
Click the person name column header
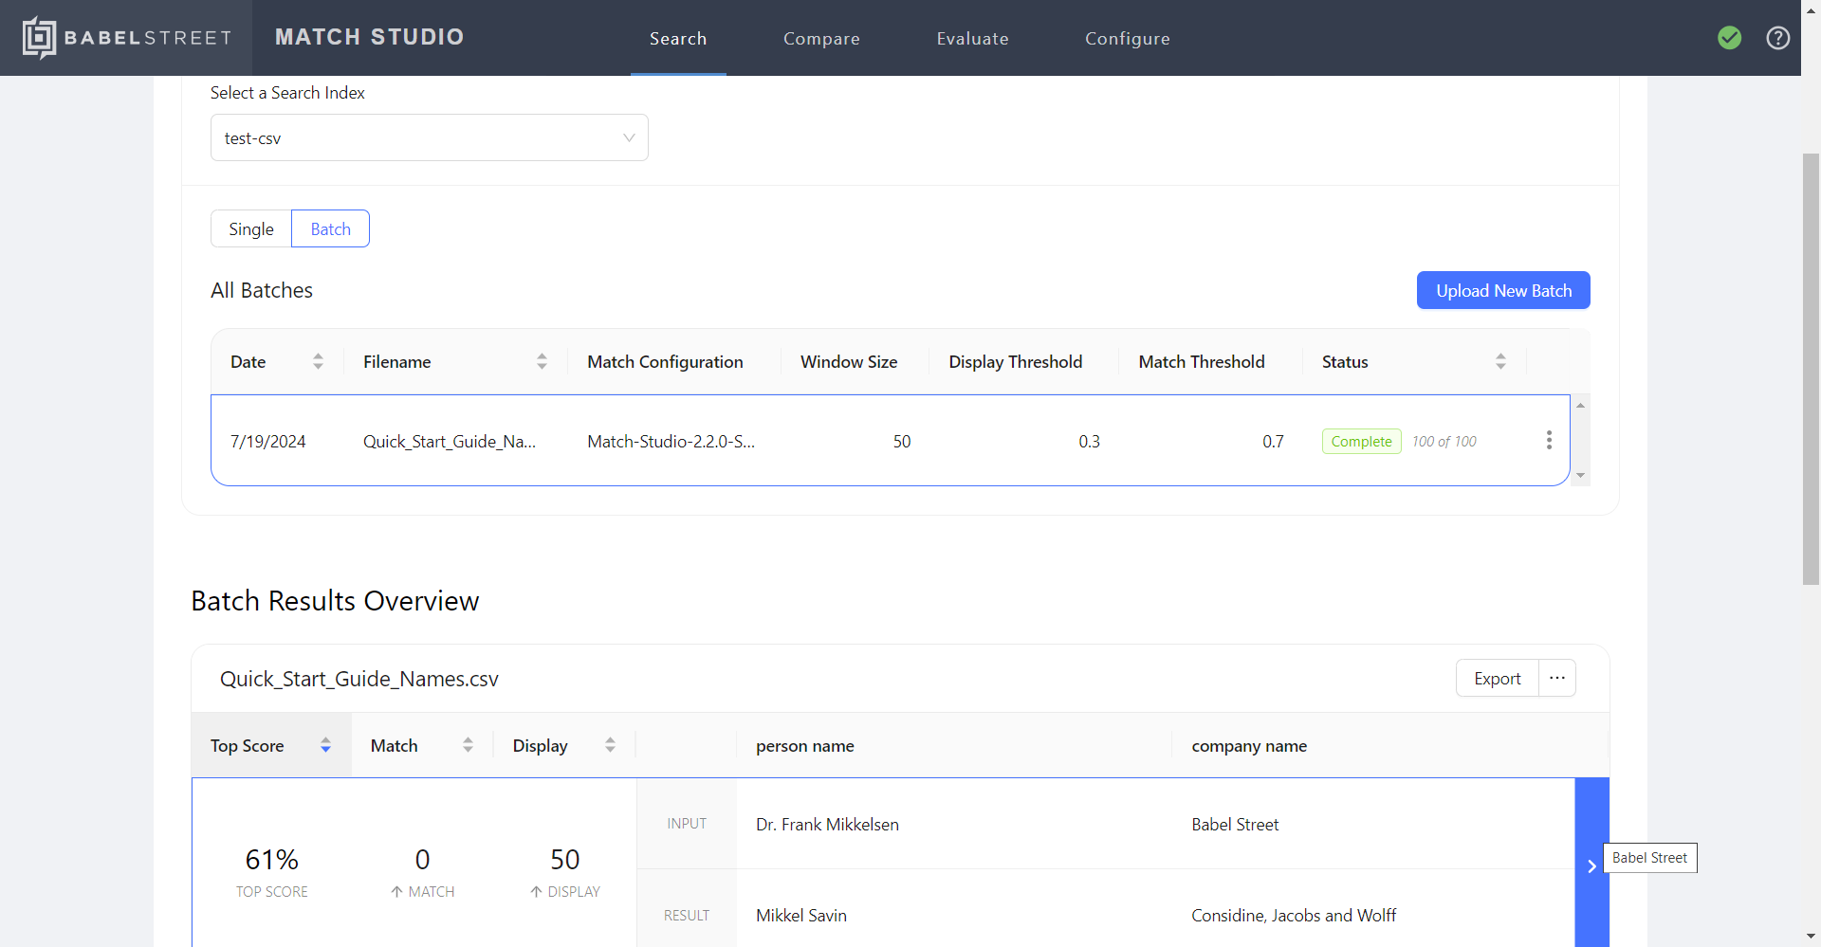(805, 745)
